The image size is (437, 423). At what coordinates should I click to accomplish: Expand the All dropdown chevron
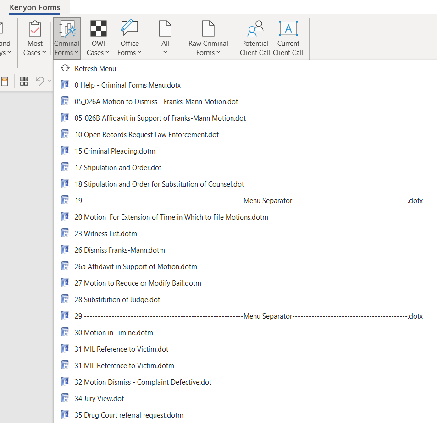165,52
